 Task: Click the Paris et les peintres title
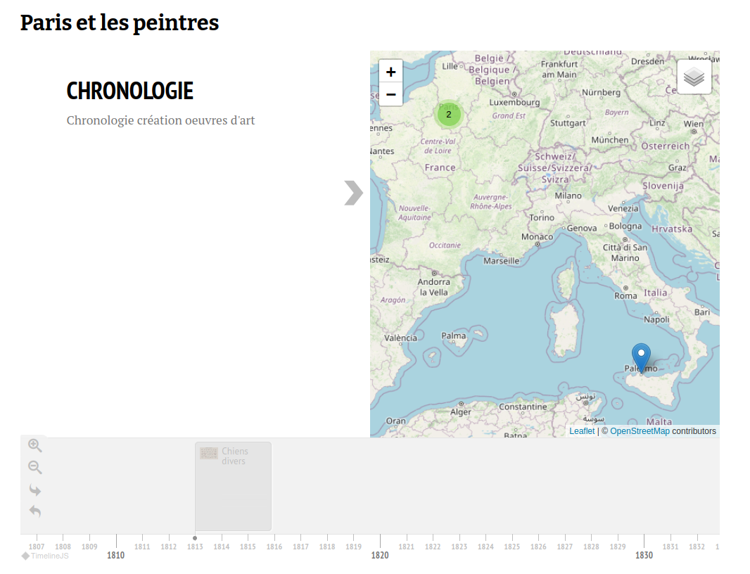click(120, 23)
